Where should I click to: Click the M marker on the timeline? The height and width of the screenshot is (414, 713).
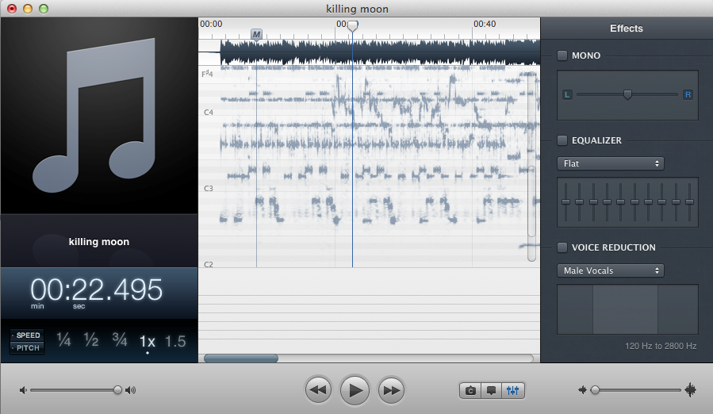256,34
